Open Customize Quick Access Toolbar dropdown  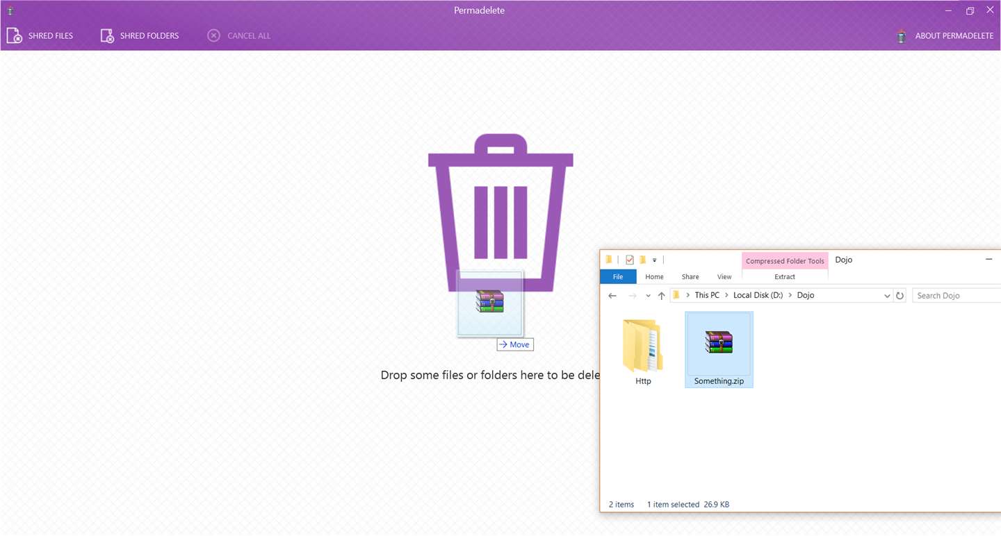pyautogui.click(x=654, y=260)
